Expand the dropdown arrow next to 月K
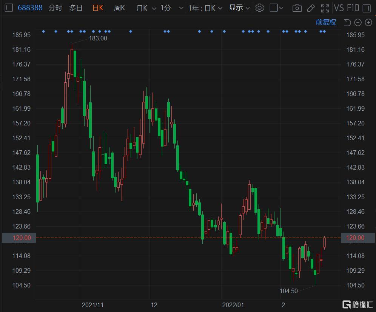This screenshot has height=312, width=376. tap(154, 8)
